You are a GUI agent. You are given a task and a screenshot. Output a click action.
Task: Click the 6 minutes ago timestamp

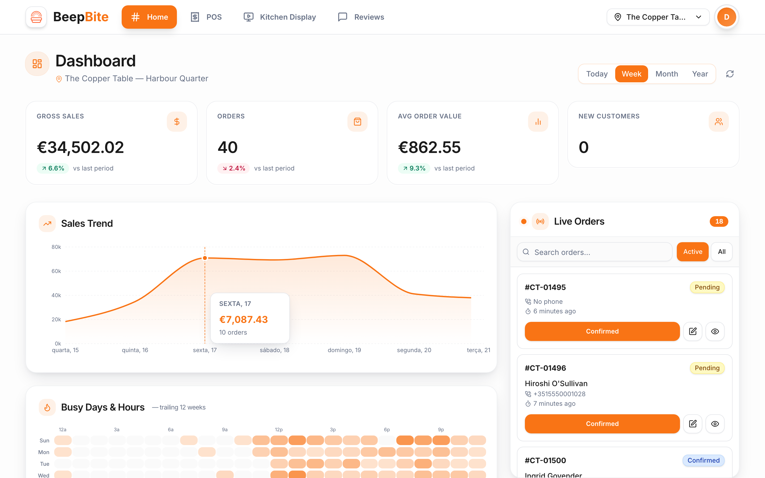(554, 311)
